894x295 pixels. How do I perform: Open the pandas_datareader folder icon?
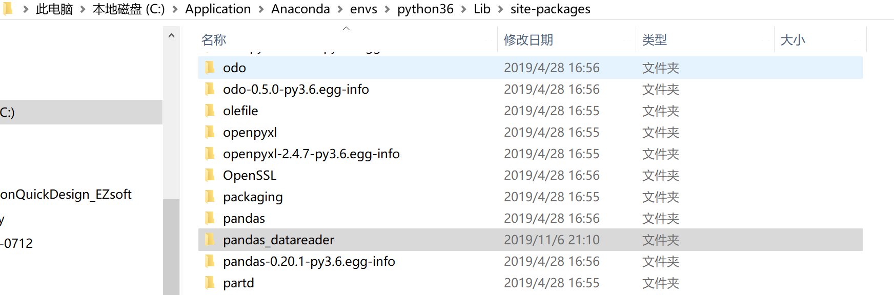pyautogui.click(x=210, y=239)
